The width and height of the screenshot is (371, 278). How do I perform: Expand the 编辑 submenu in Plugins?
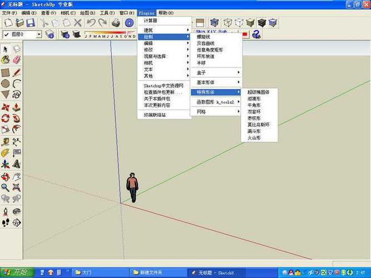click(x=165, y=43)
